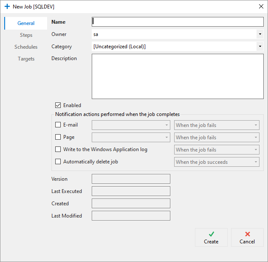This screenshot has height=262, width=268.
Task: Focus the Description text area
Action: coord(178,77)
